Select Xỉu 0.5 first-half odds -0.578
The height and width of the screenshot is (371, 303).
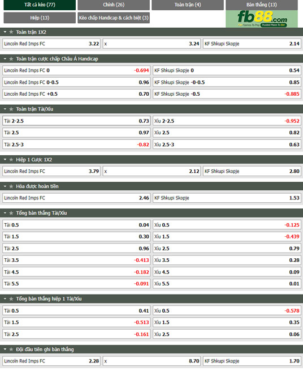[x=227, y=311]
